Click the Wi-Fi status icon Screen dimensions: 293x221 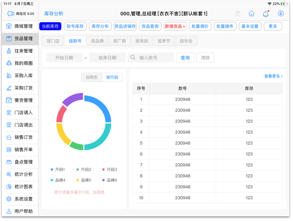270,4
